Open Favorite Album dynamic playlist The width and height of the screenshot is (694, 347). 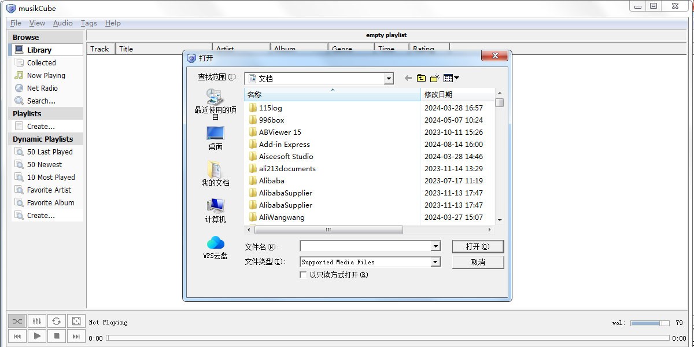(47, 203)
